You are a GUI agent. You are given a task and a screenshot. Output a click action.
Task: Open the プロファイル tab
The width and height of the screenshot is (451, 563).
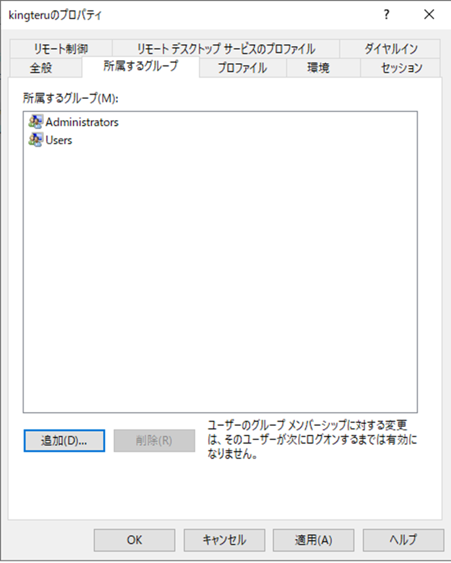tap(242, 67)
